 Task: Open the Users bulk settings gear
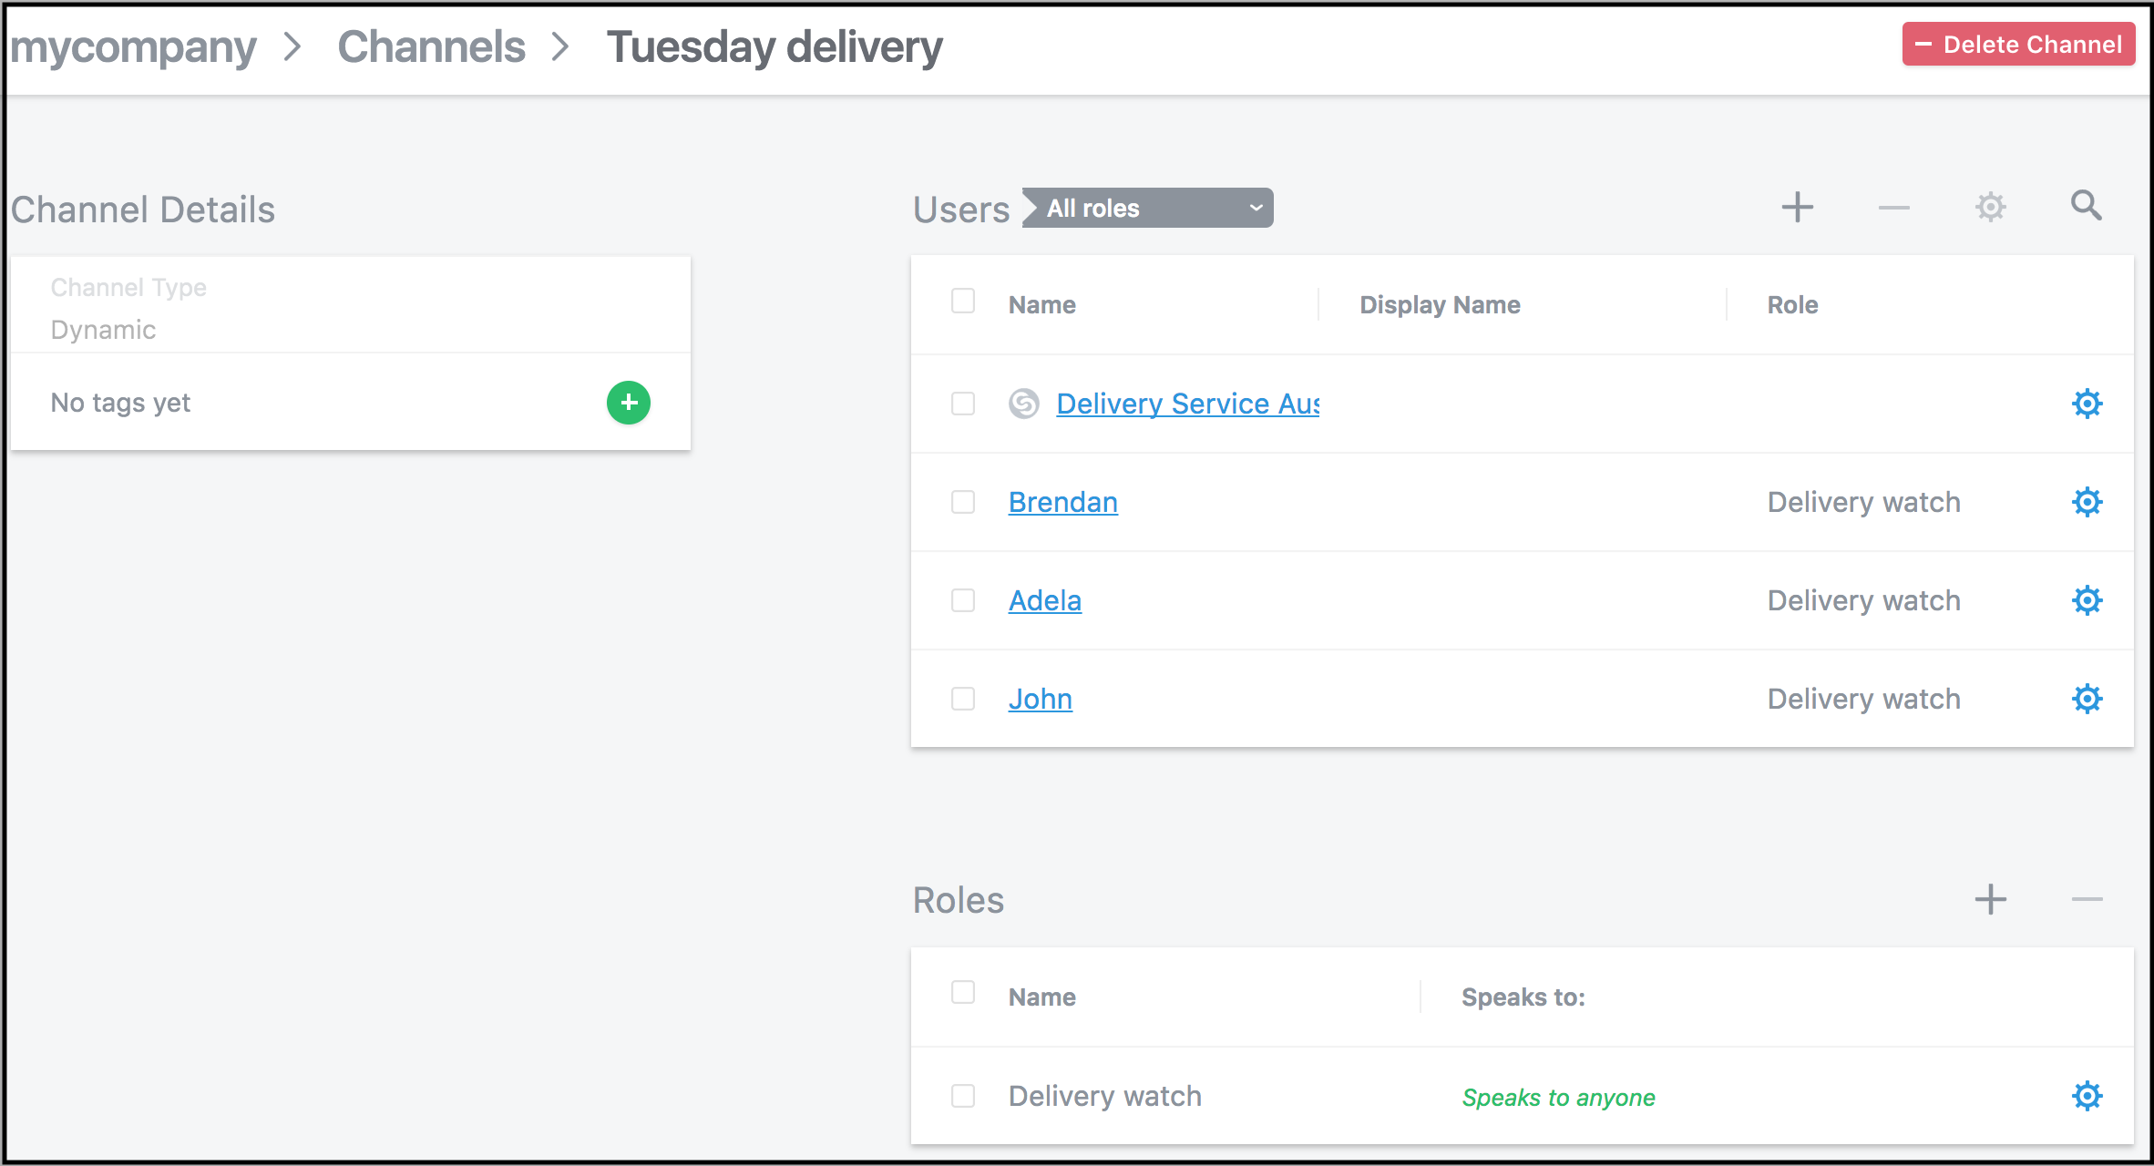1991,208
